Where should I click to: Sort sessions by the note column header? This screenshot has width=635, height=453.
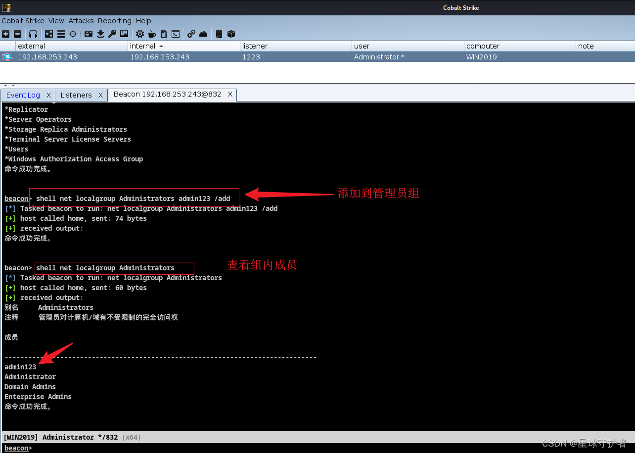[605, 46]
